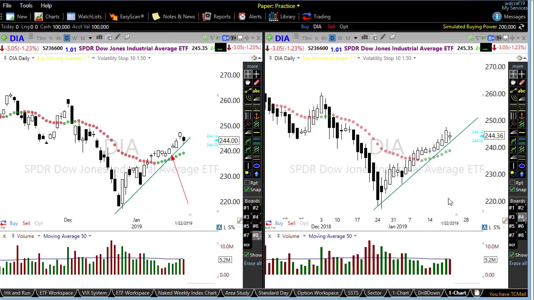Select the blue ellipse tool in left chart palette
The height and width of the screenshot is (300, 534).
click(256, 166)
